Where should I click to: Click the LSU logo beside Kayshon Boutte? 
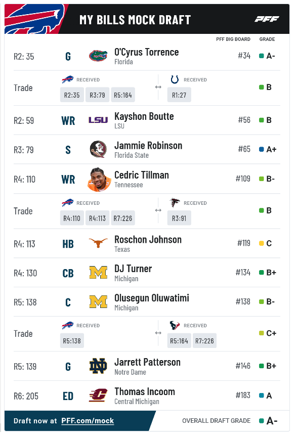(x=98, y=120)
